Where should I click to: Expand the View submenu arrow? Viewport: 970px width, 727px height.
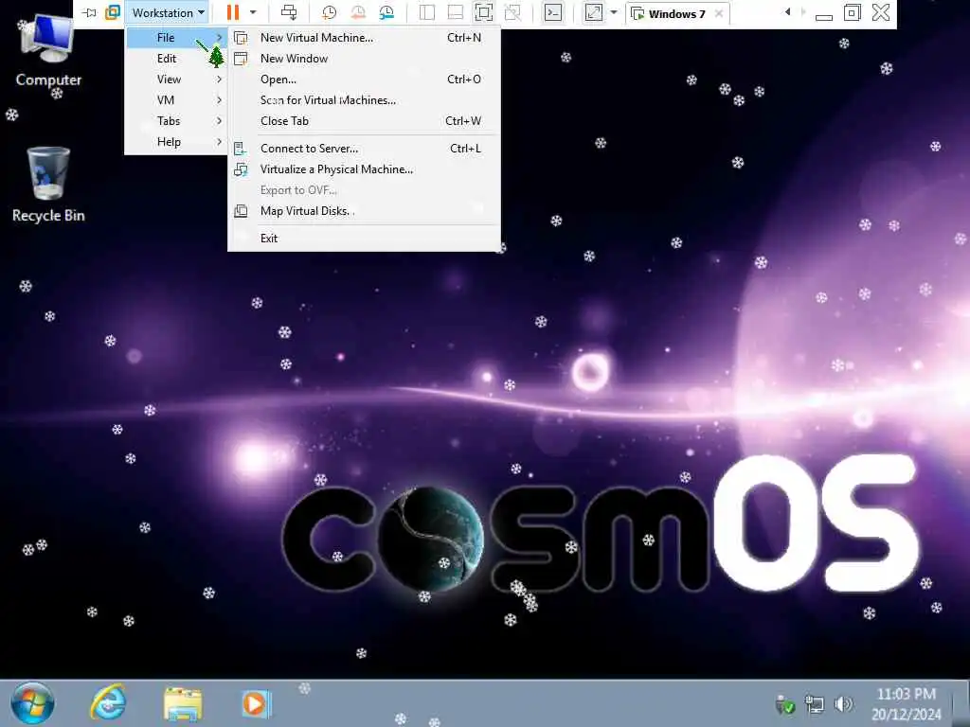[219, 80]
